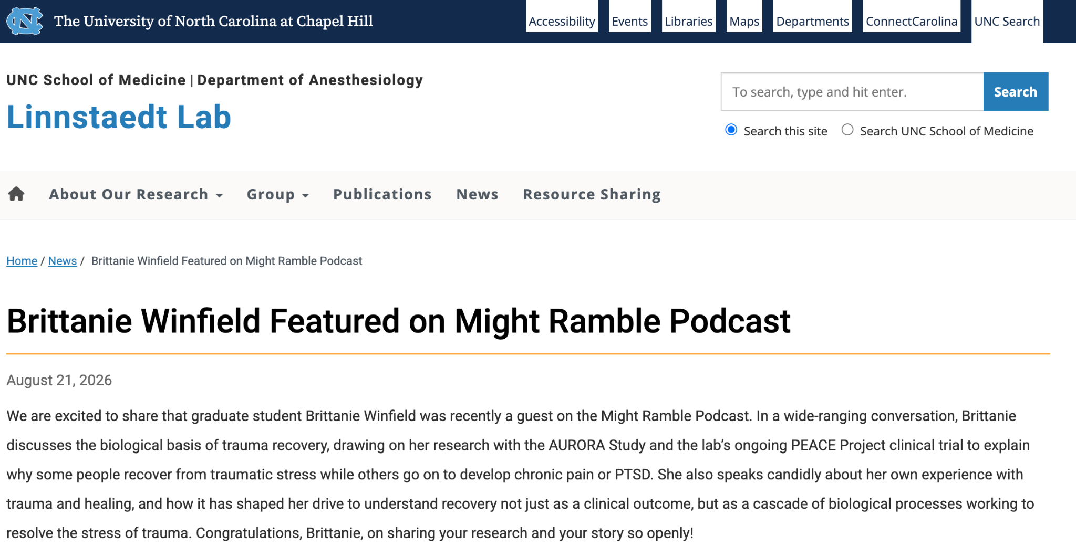Image resolution: width=1076 pixels, height=557 pixels.
Task: Click the article title 'Brittanie Winfield Featured' heading
Action: [398, 321]
